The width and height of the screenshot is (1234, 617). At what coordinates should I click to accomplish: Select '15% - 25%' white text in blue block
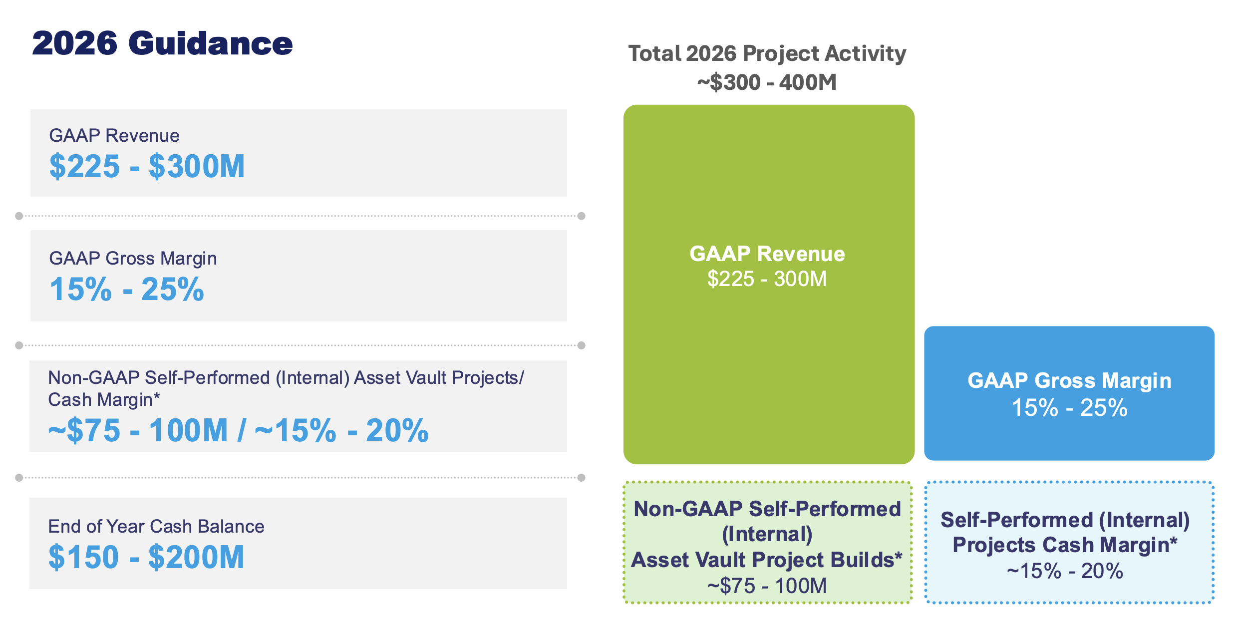click(1069, 408)
